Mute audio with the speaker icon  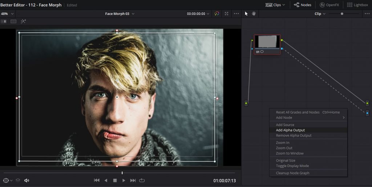[27, 180]
